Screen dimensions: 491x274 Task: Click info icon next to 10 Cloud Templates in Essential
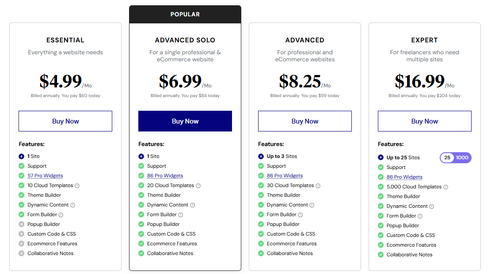coord(78,185)
